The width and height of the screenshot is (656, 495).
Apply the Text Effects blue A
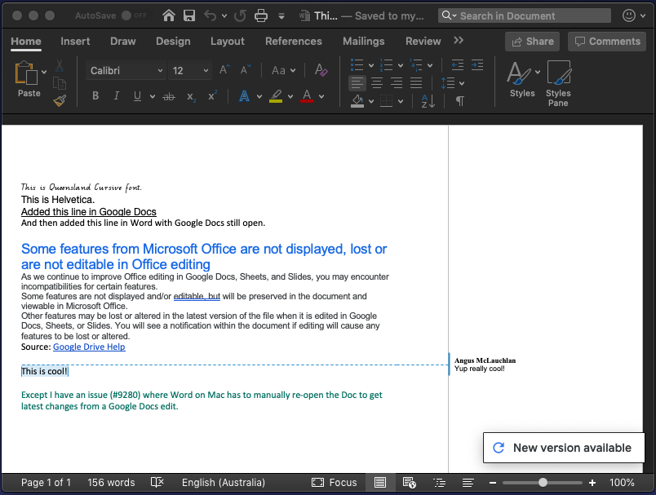244,96
